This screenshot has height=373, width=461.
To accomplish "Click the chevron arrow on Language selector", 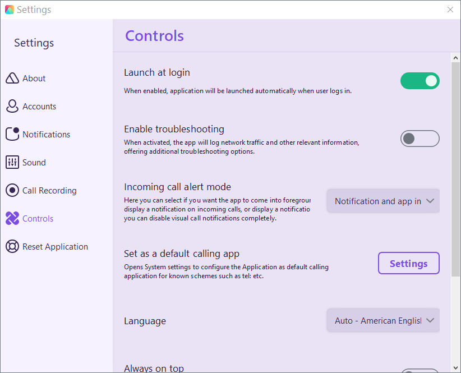I will point(430,320).
